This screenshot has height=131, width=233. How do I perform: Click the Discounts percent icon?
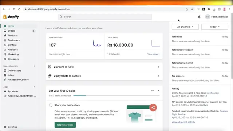(5, 59)
